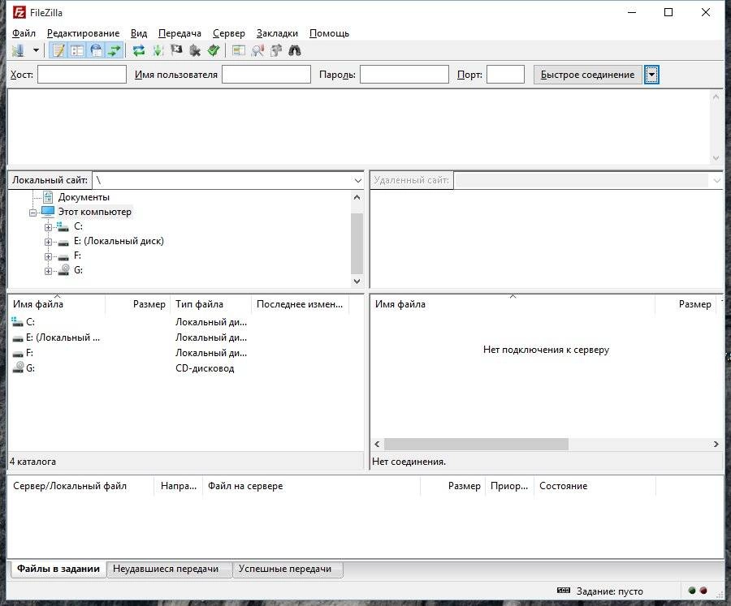Viewport: 731px width, 606px height.
Task: Sort by Последнее изменение column
Action: (301, 304)
